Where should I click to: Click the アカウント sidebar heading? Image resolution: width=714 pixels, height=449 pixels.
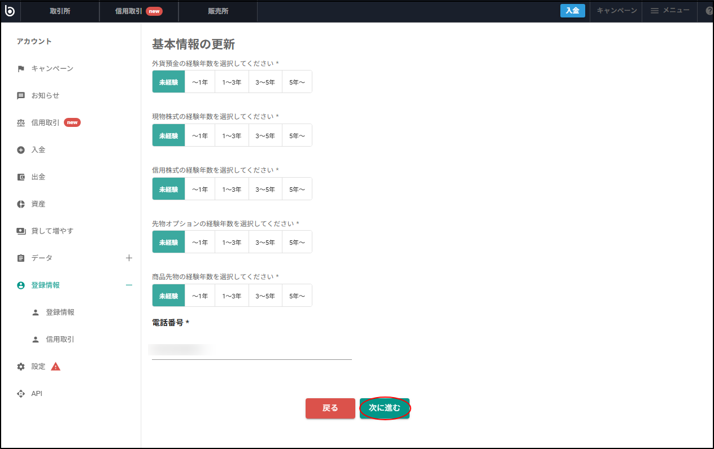click(x=34, y=42)
